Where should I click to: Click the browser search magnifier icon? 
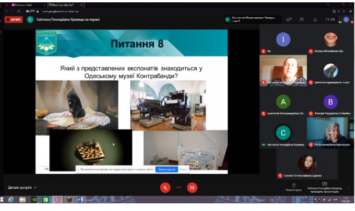tap(328, 5)
